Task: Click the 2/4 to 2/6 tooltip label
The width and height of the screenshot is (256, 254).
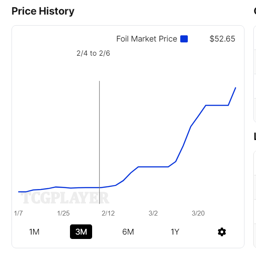Action: click(x=93, y=53)
